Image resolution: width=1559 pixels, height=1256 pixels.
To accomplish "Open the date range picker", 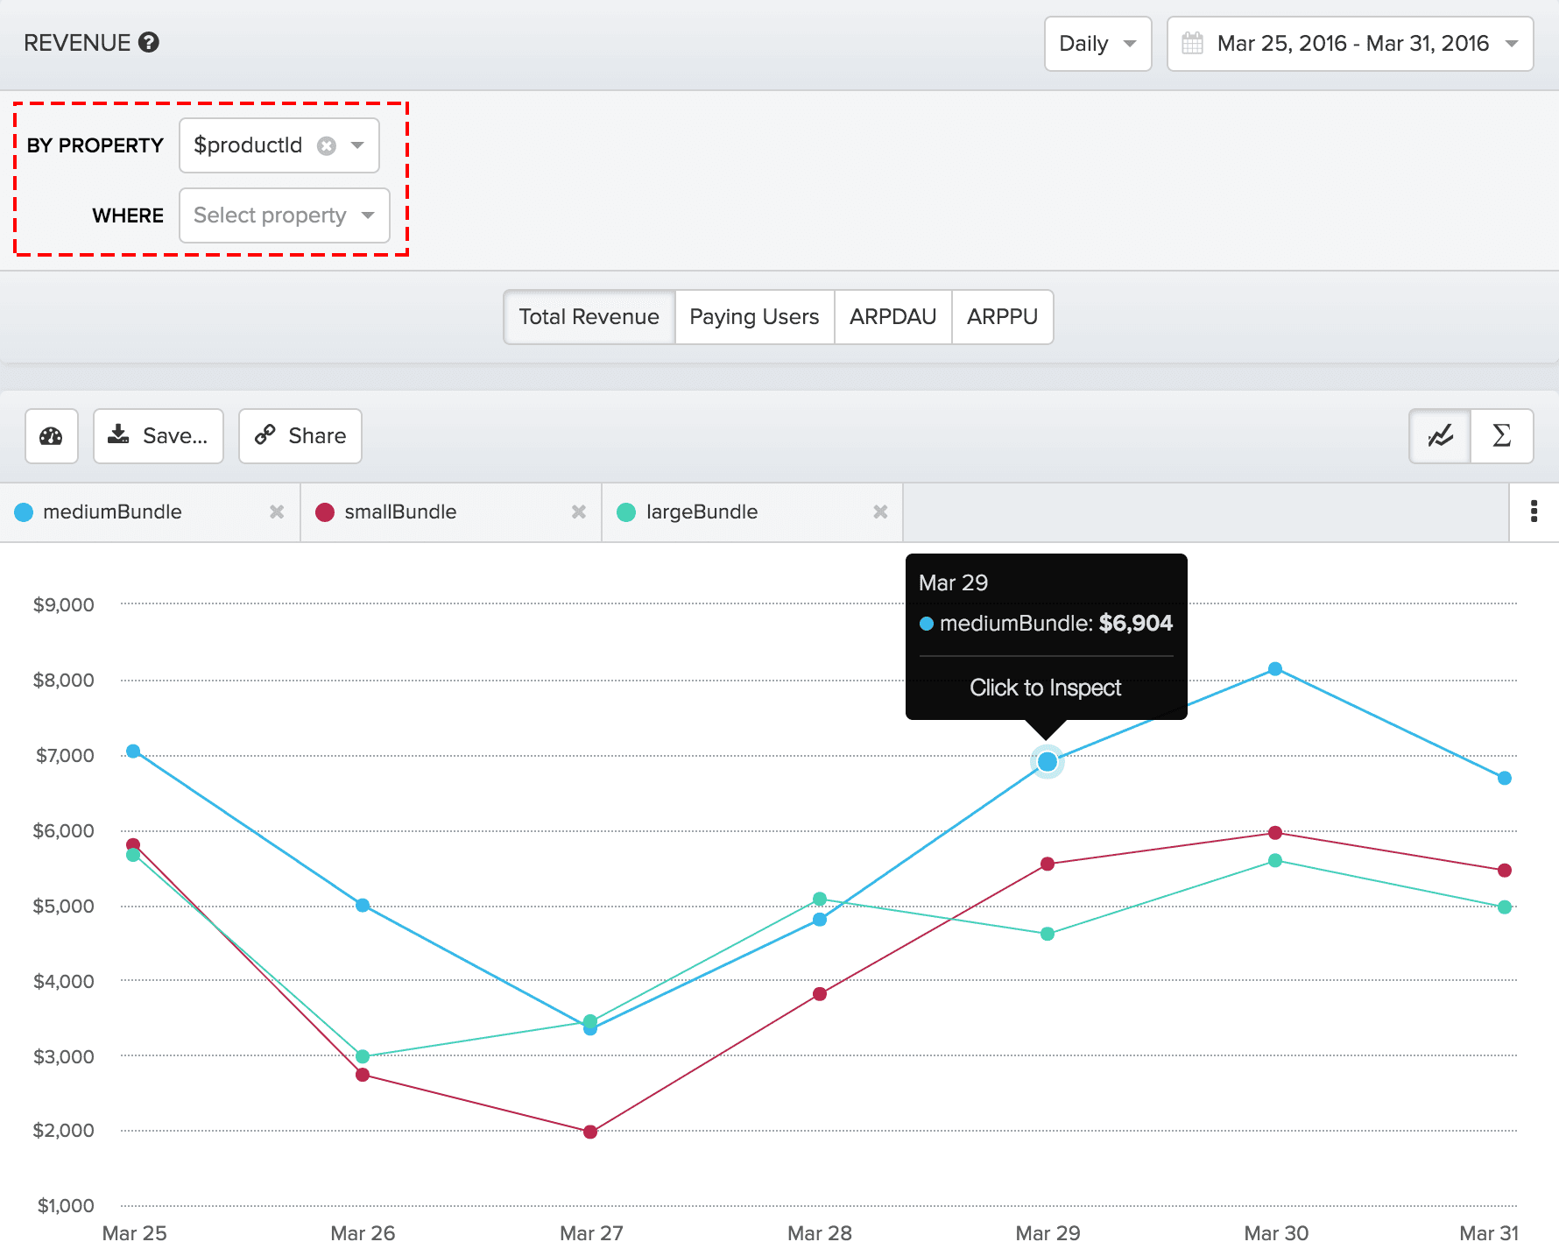I will click(x=1350, y=44).
